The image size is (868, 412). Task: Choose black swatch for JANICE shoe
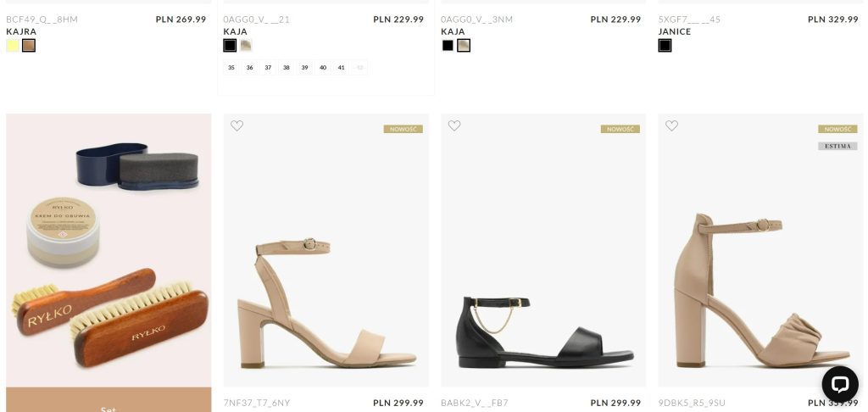665,46
